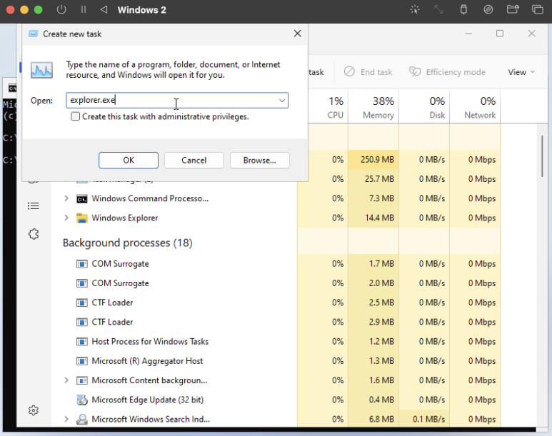Open the Browse... file picker
This screenshot has width=552, height=436.
(x=259, y=160)
